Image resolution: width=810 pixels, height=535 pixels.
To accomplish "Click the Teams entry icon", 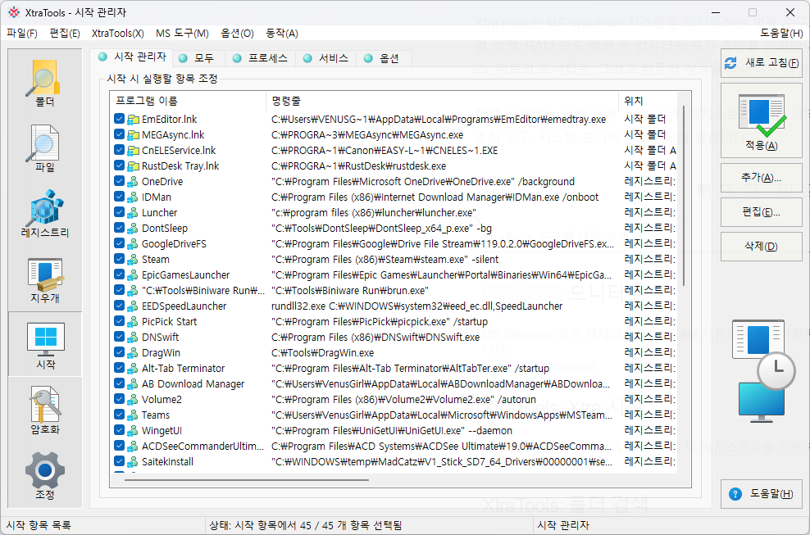I will click(134, 415).
